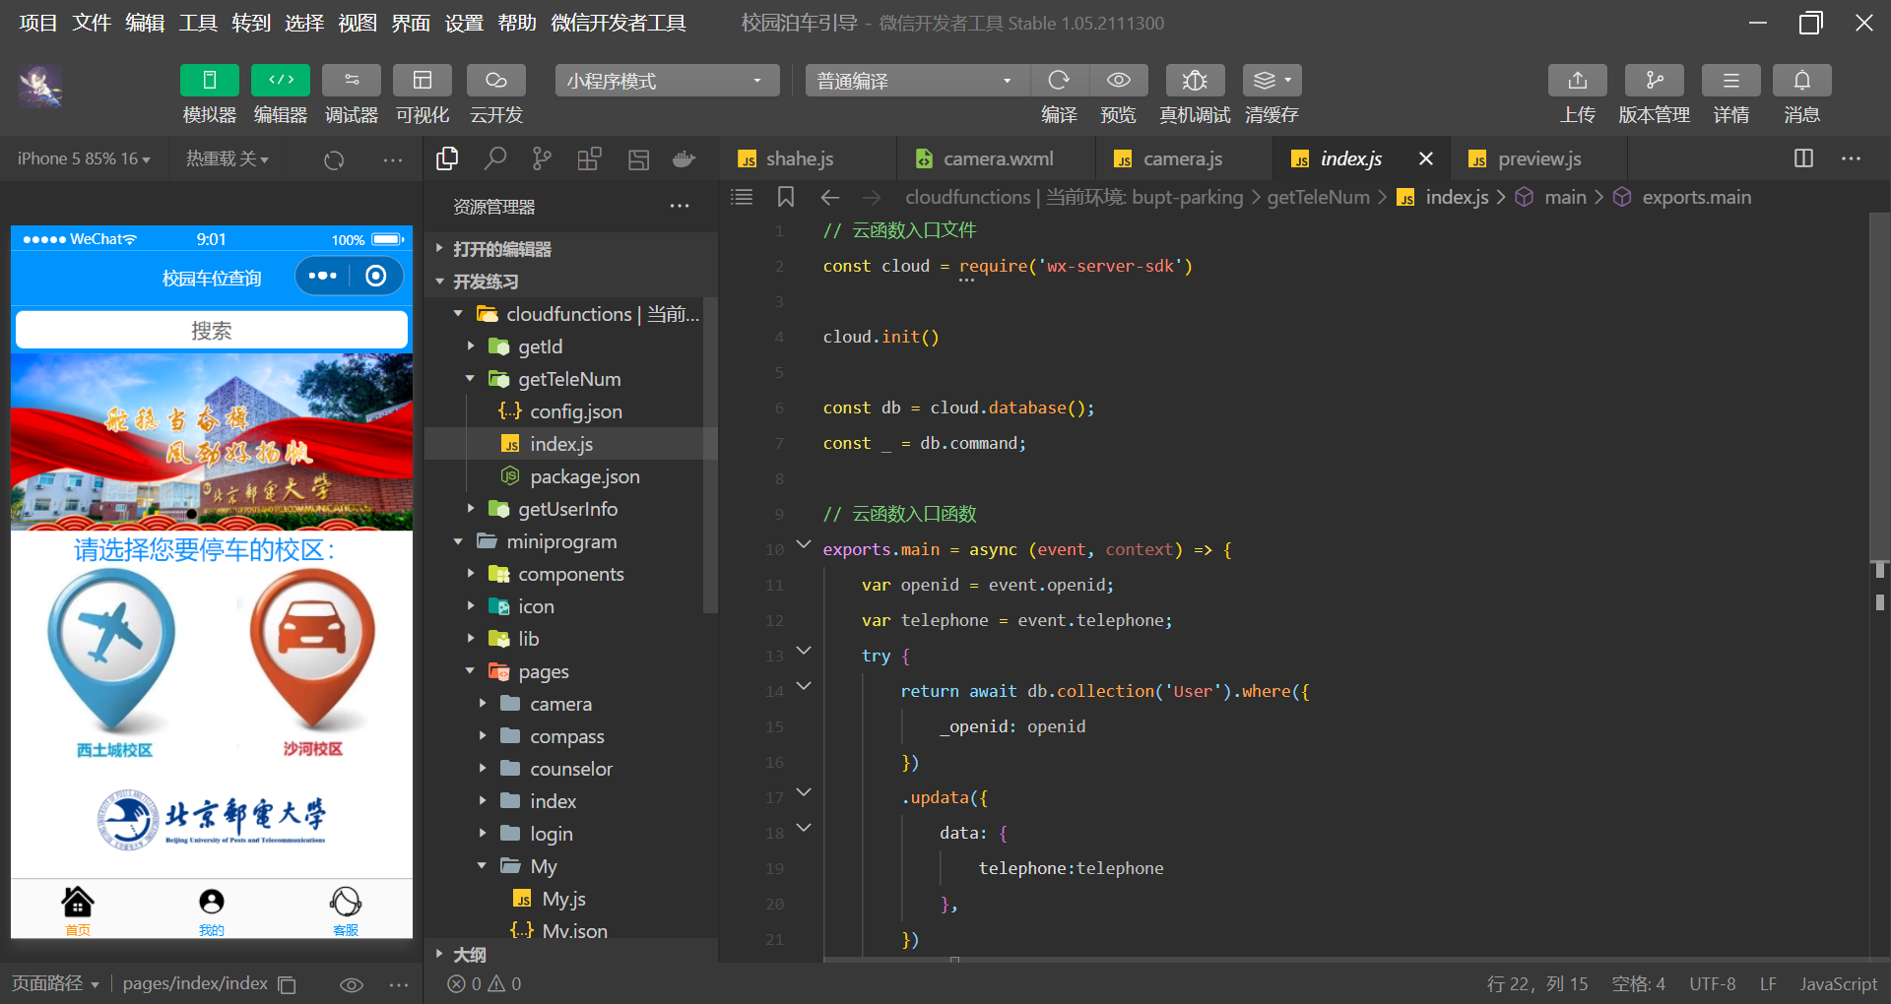Select the 沙河校区 campus pin

pyautogui.click(x=312, y=664)
